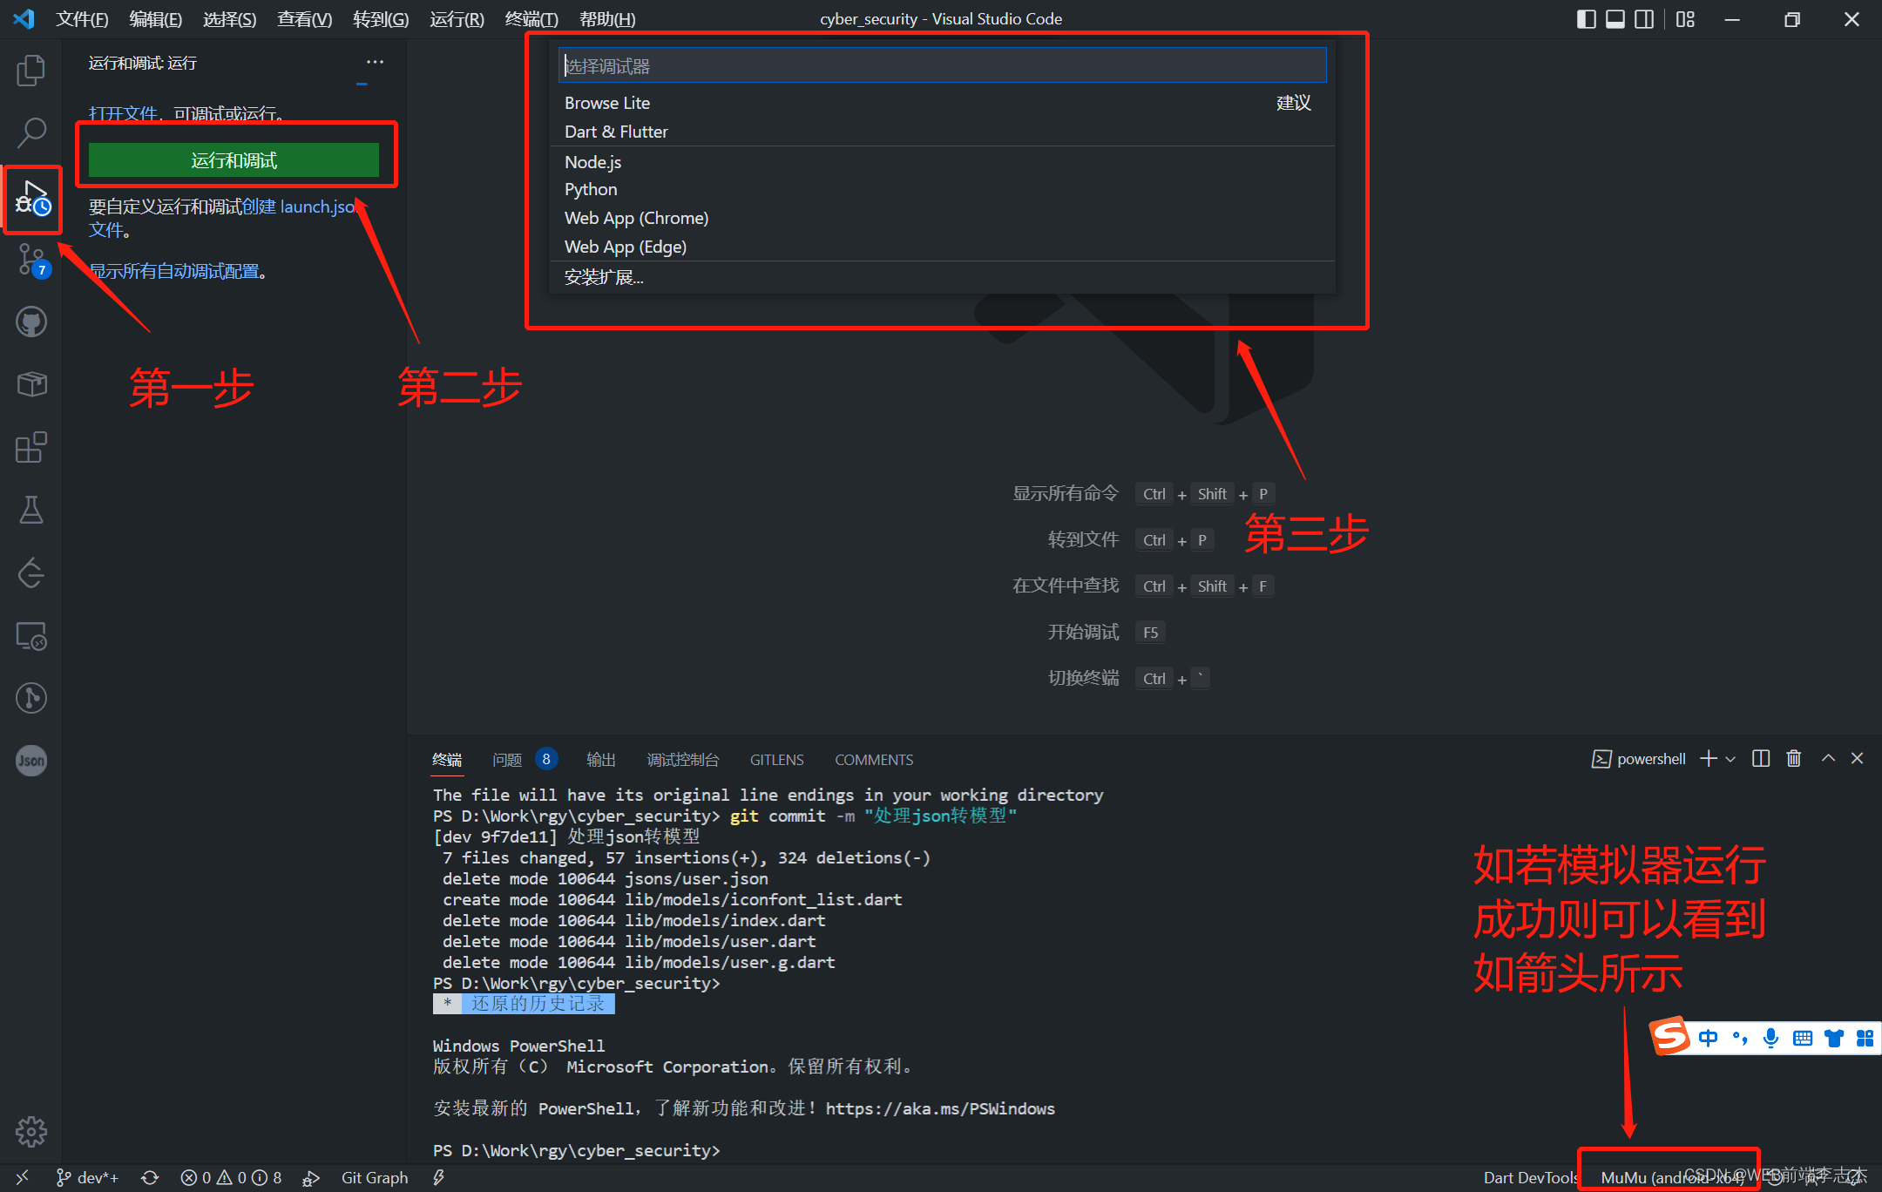The image size is (1882, 1192).
Task: Split the terminal panel
Action: 1761,758
